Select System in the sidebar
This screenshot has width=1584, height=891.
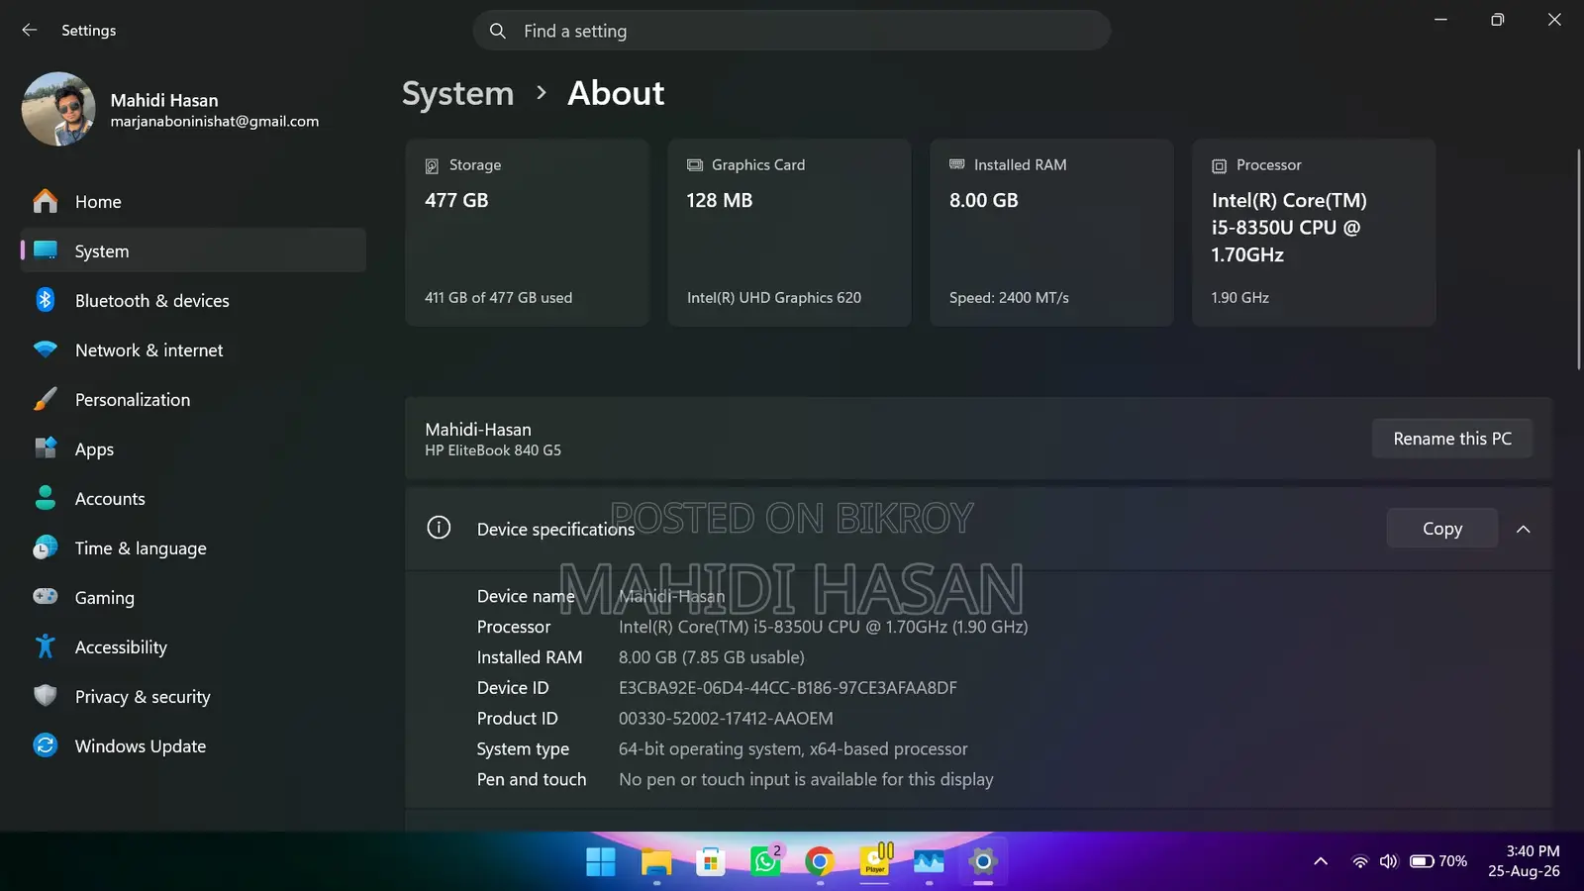[x=193, y=250]
